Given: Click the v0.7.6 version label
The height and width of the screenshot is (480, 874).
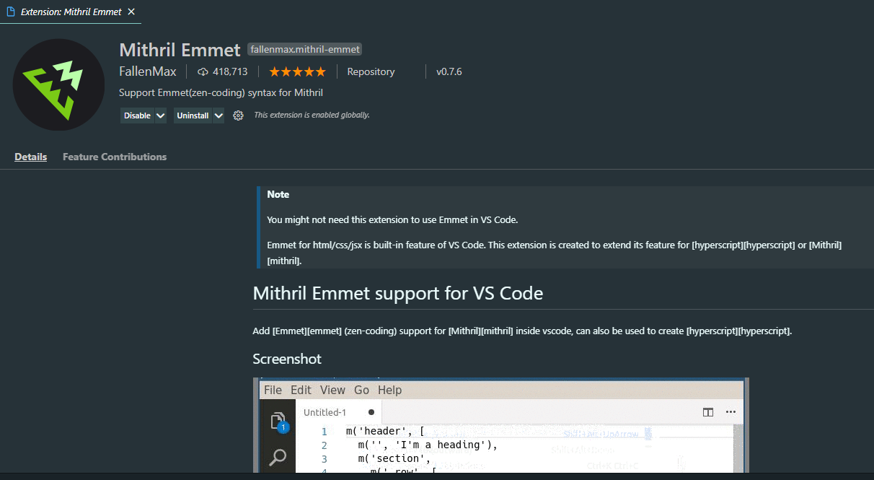Looking at the screenshot, I should pos(449,71).
